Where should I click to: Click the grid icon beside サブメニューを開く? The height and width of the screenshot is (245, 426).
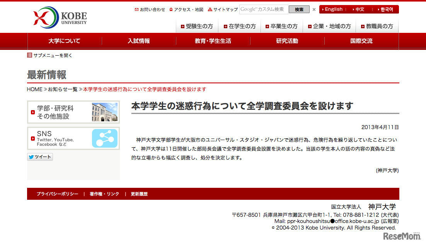click(29, 55)
